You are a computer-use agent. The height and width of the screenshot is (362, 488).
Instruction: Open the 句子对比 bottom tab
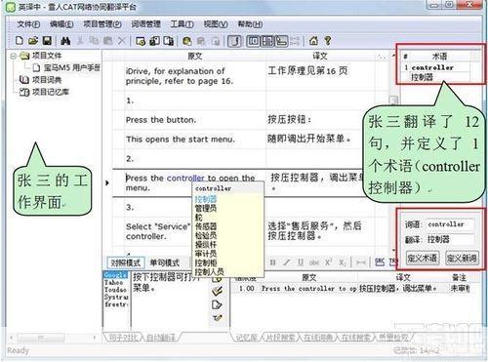click(123, 338)
